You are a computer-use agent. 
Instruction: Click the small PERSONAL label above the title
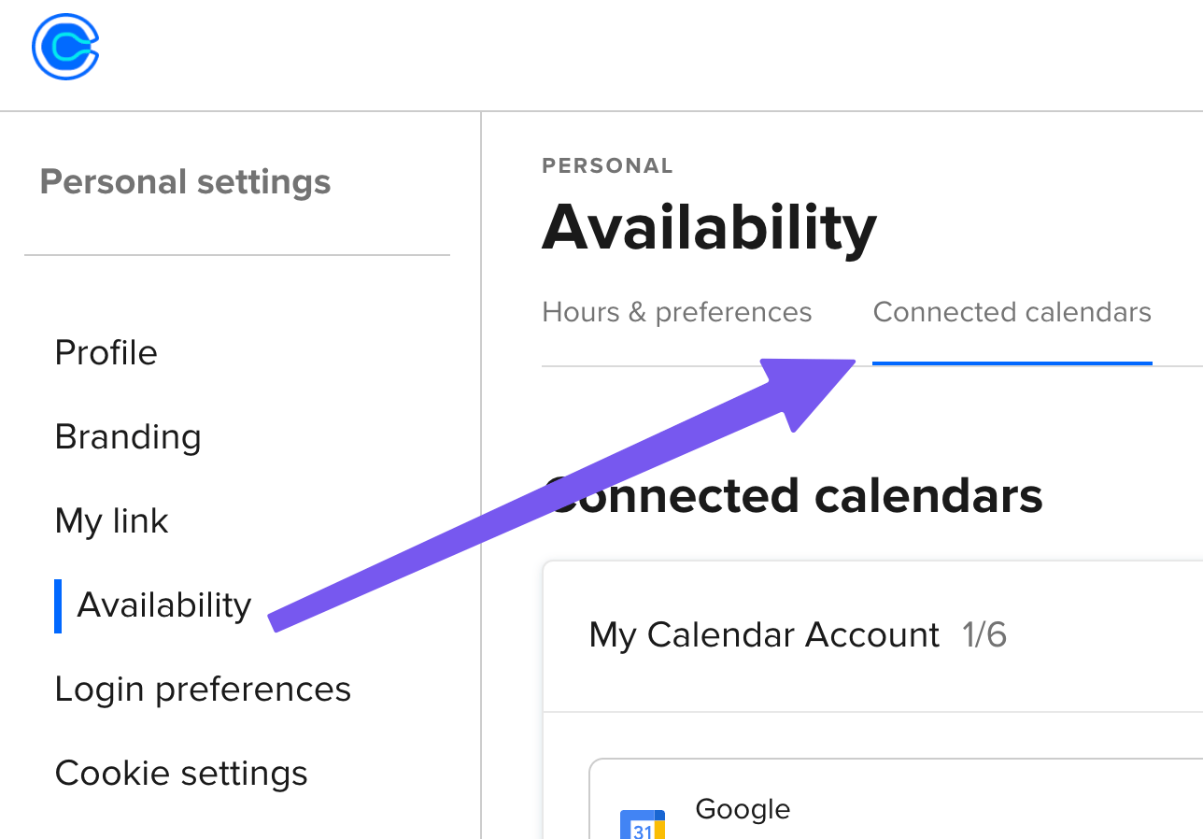point(607,166)
